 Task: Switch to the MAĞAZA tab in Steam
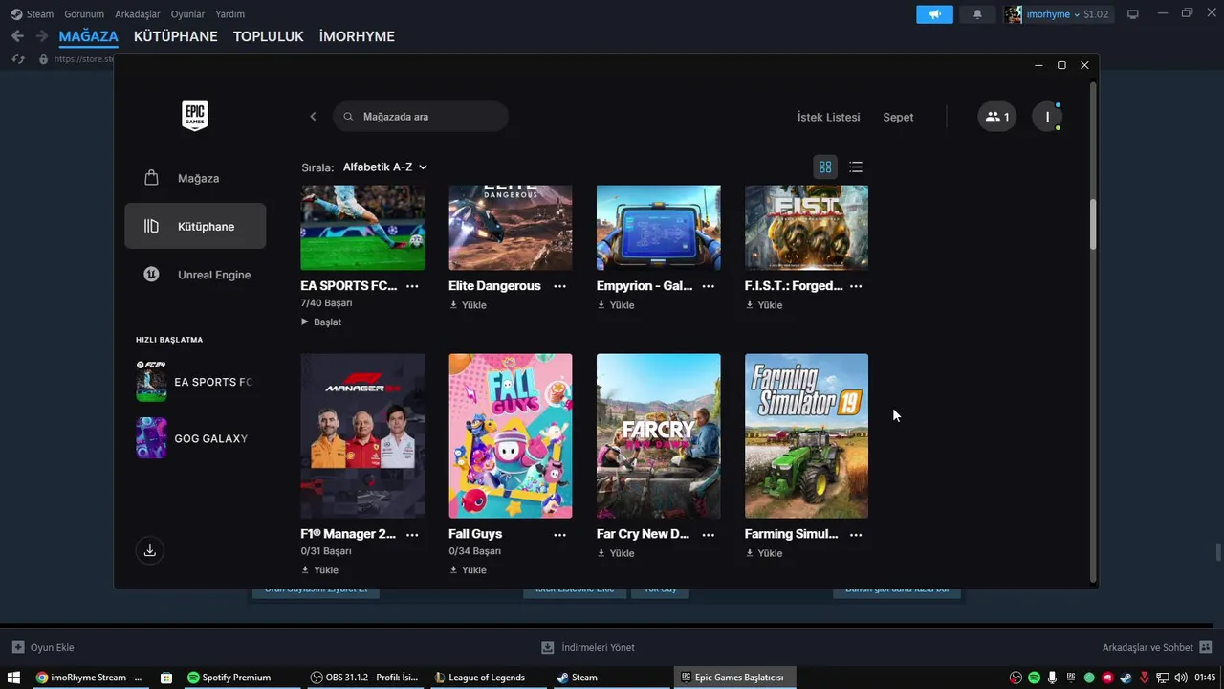click(x=88, y=36)
